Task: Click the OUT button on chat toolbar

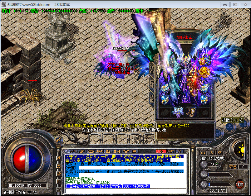Action: (171, 151)
